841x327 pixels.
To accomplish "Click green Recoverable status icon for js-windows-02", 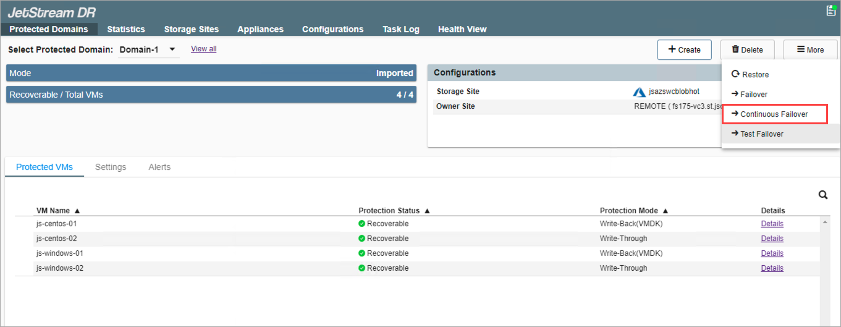I will point(362,268).
